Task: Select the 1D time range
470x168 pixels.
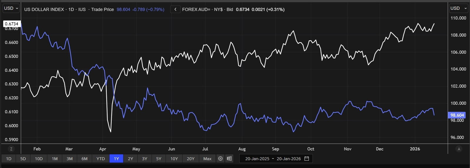Action: click(9, 159)
